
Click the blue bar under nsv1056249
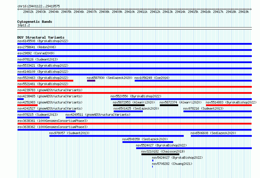193,81
